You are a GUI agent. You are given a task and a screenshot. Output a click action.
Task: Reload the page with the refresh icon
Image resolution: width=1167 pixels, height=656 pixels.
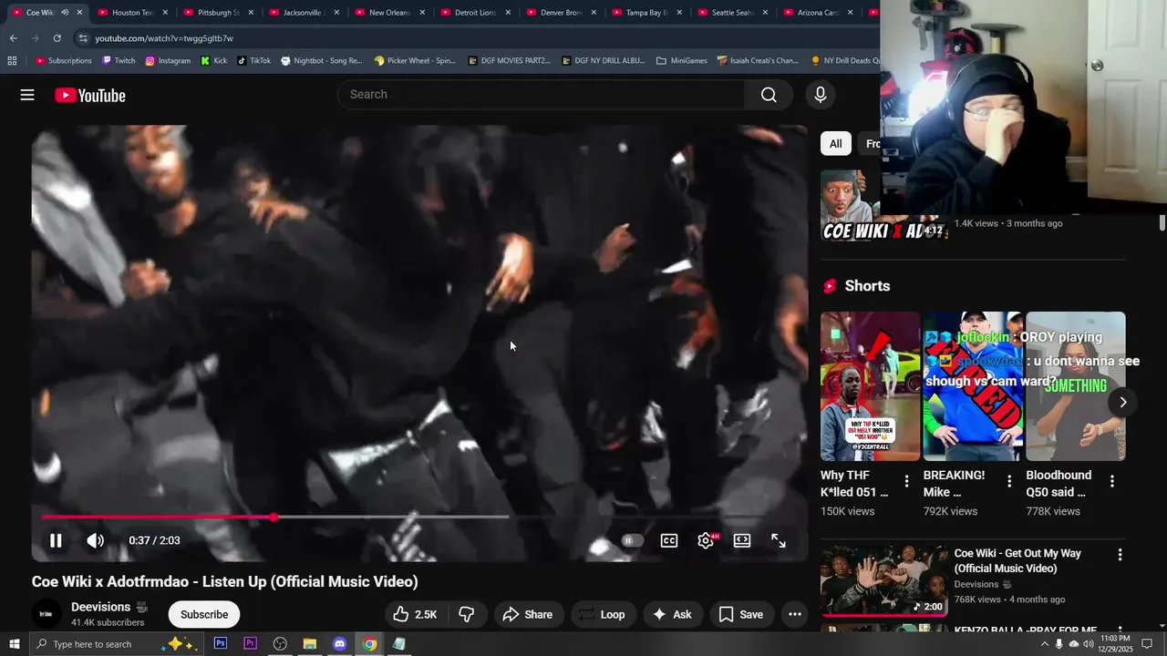[x=57, y=38]
